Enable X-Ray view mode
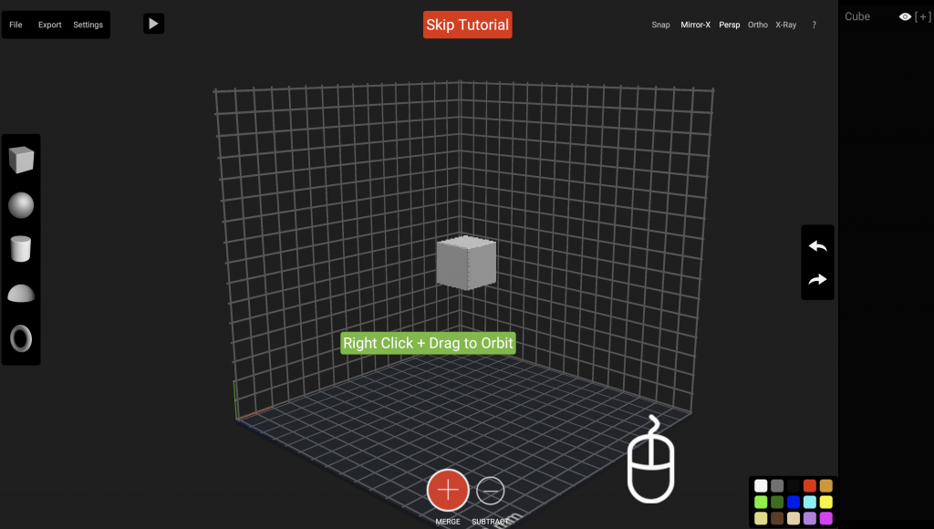Image resolution: width=934 pixels, height=529 pixels. pyautogui.click(x=785, y=25)
